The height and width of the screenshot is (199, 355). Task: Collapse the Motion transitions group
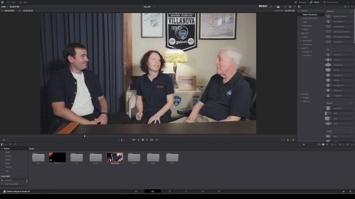tap(352, 103)
